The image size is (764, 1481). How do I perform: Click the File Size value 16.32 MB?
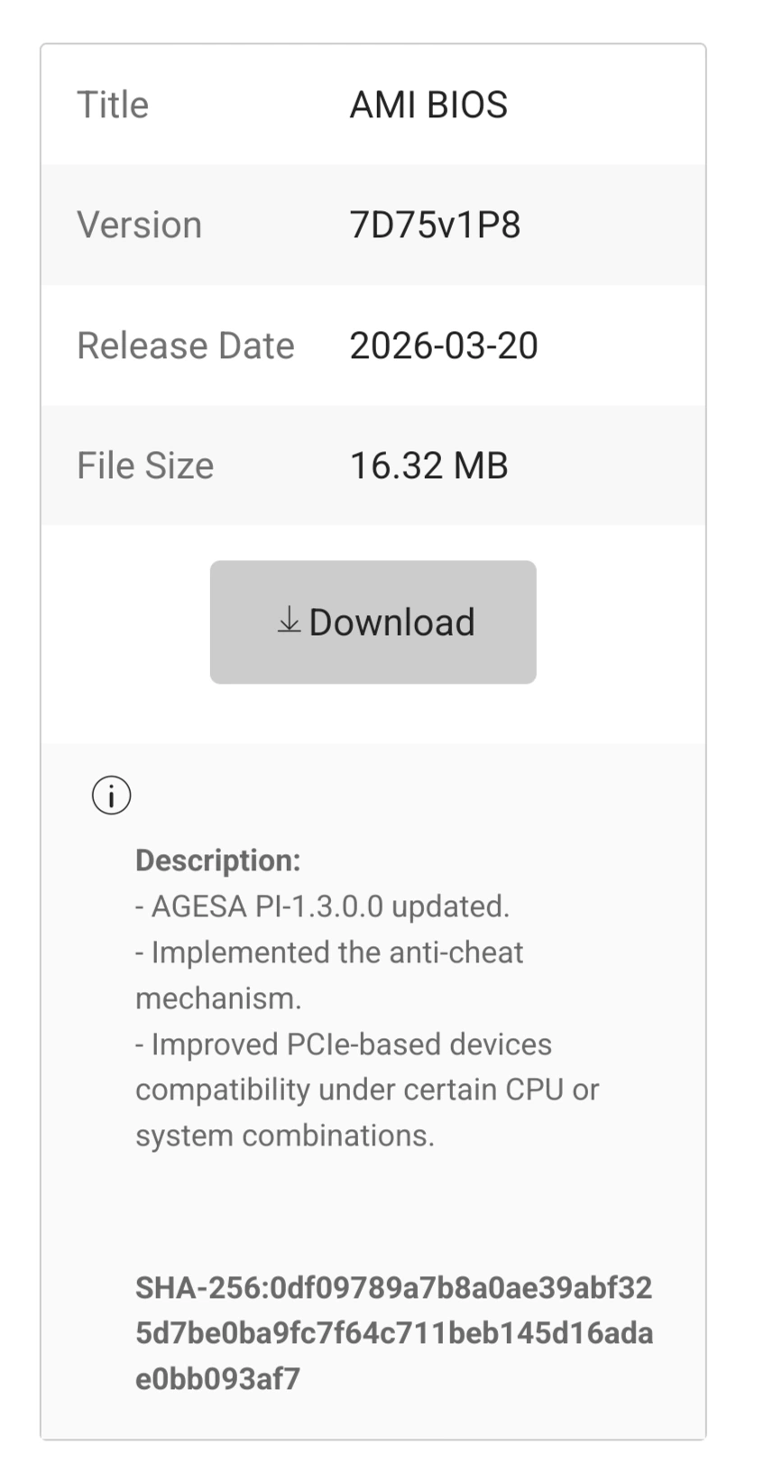[429, 465]
